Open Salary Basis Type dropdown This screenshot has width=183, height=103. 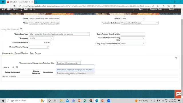59,34
